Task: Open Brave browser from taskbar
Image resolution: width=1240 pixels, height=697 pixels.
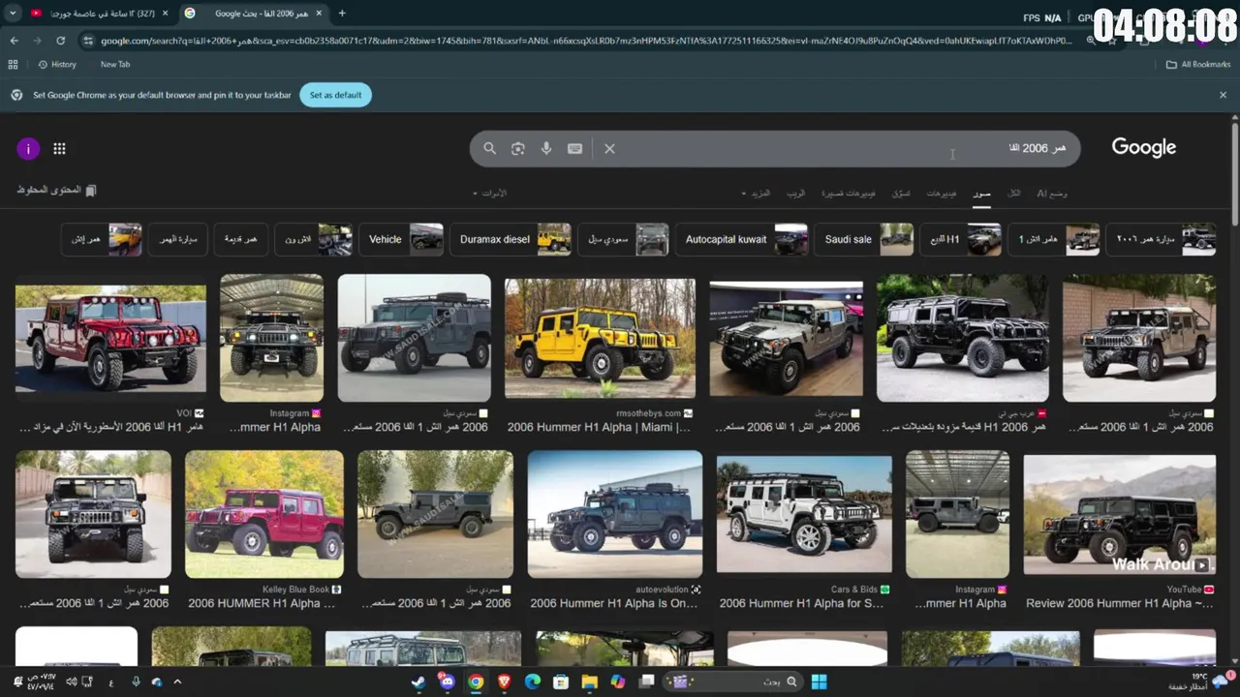Action: point(504,682)
